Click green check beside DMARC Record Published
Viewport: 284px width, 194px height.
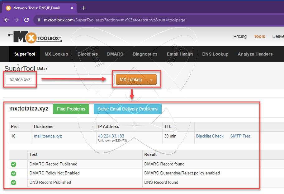(14, 164)
